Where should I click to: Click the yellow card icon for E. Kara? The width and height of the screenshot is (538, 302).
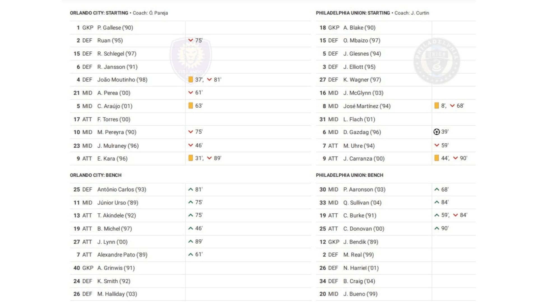coord(191,158)
